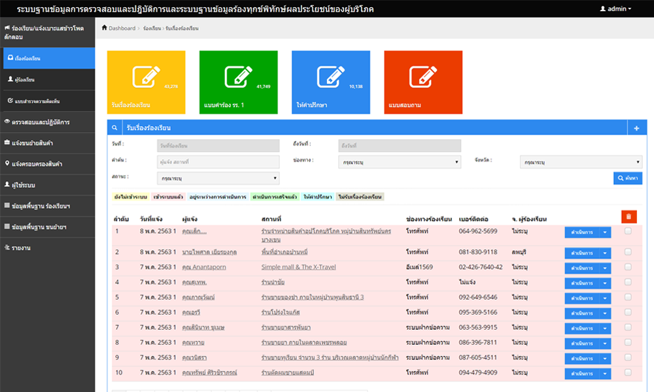Check the box for row 094-479-4909
The image size is (654, 392).
tap(628, 373)
